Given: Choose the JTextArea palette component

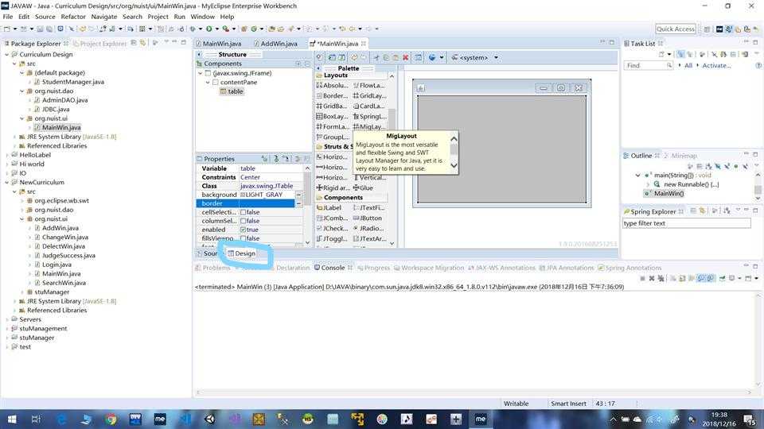Looking at the screenshot, I should 369,239.
